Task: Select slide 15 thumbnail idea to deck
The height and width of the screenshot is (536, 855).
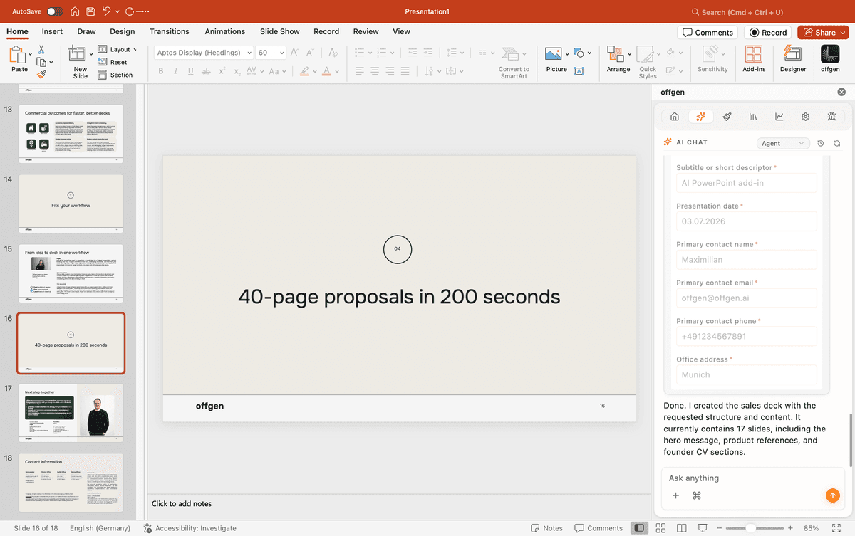Action: pos(71,273)
